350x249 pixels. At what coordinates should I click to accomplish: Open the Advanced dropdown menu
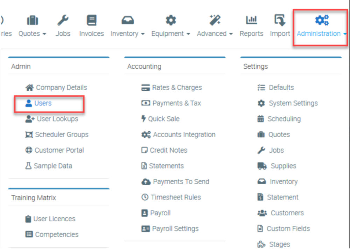(x=215, y=34)
